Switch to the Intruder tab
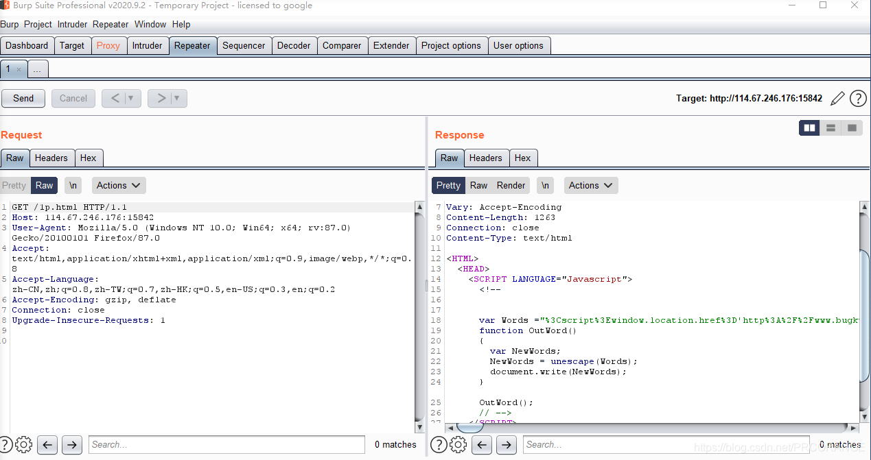 tap(148, 45)
